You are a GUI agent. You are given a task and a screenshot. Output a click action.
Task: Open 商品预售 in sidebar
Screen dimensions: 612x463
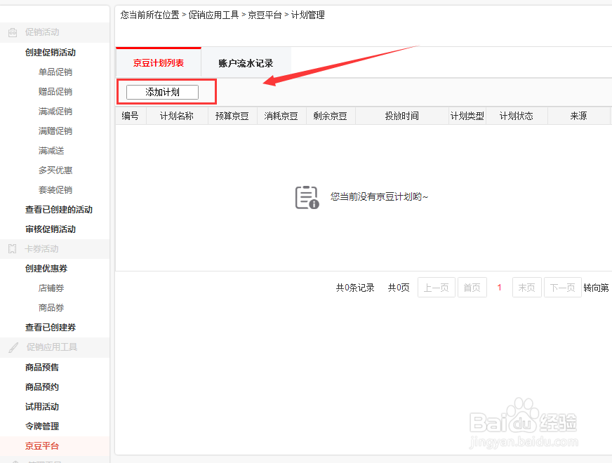pyautogui.click(x=42, y=368)
